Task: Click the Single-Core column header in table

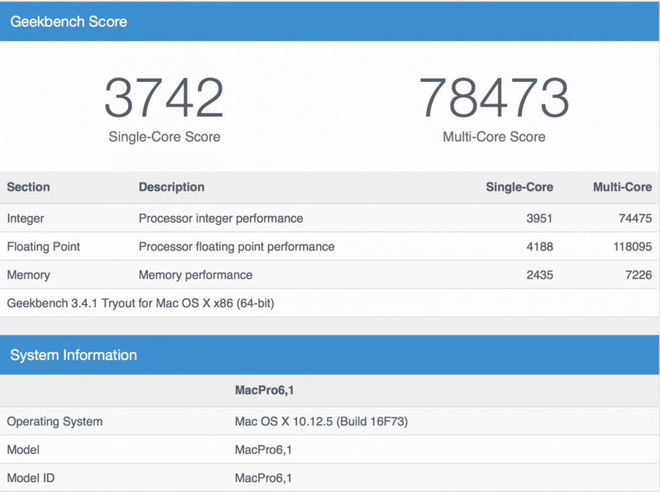Action: click(x=519, y=187)
